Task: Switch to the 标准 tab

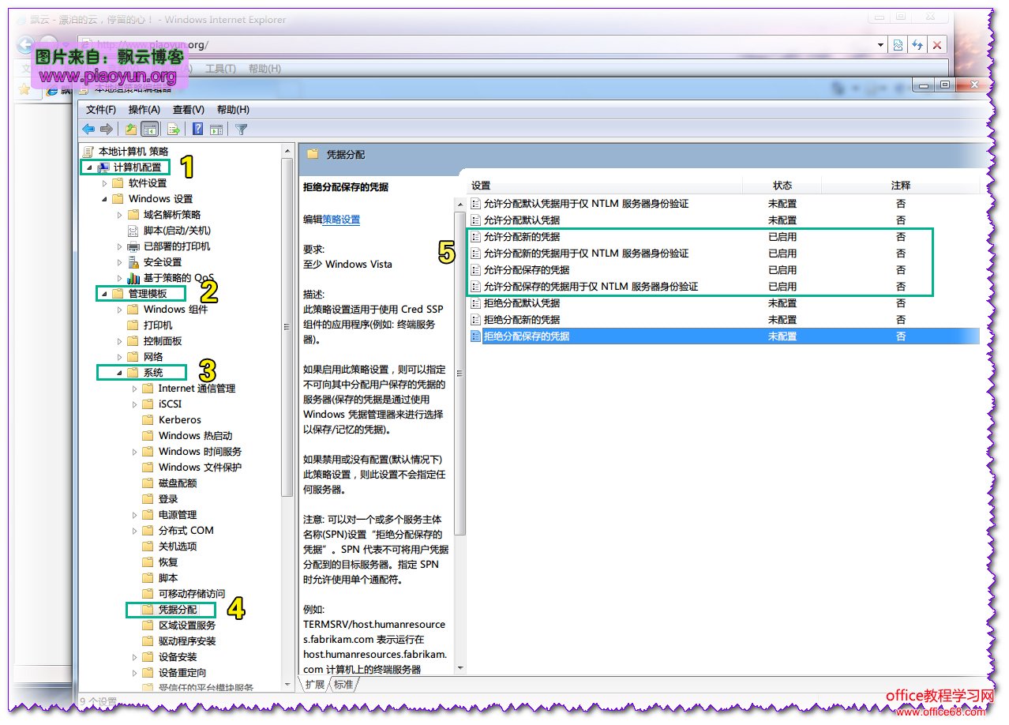Action: click(343, 685)
